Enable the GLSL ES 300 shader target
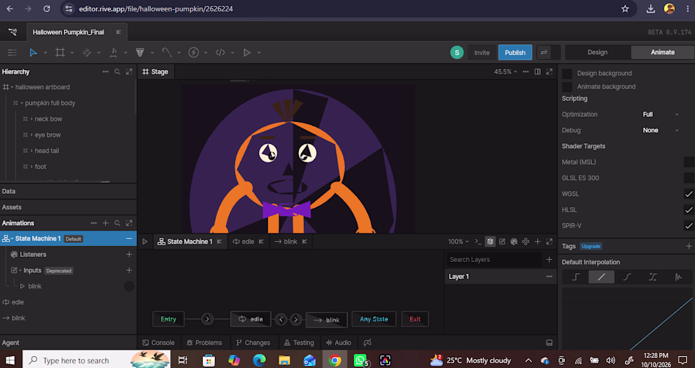This screenshot has height=368, width=695. coord(688,178)
